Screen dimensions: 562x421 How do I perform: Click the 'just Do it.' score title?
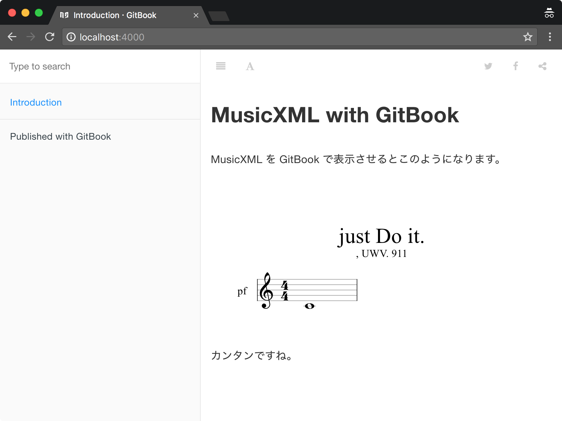click(x=381, y=237)
